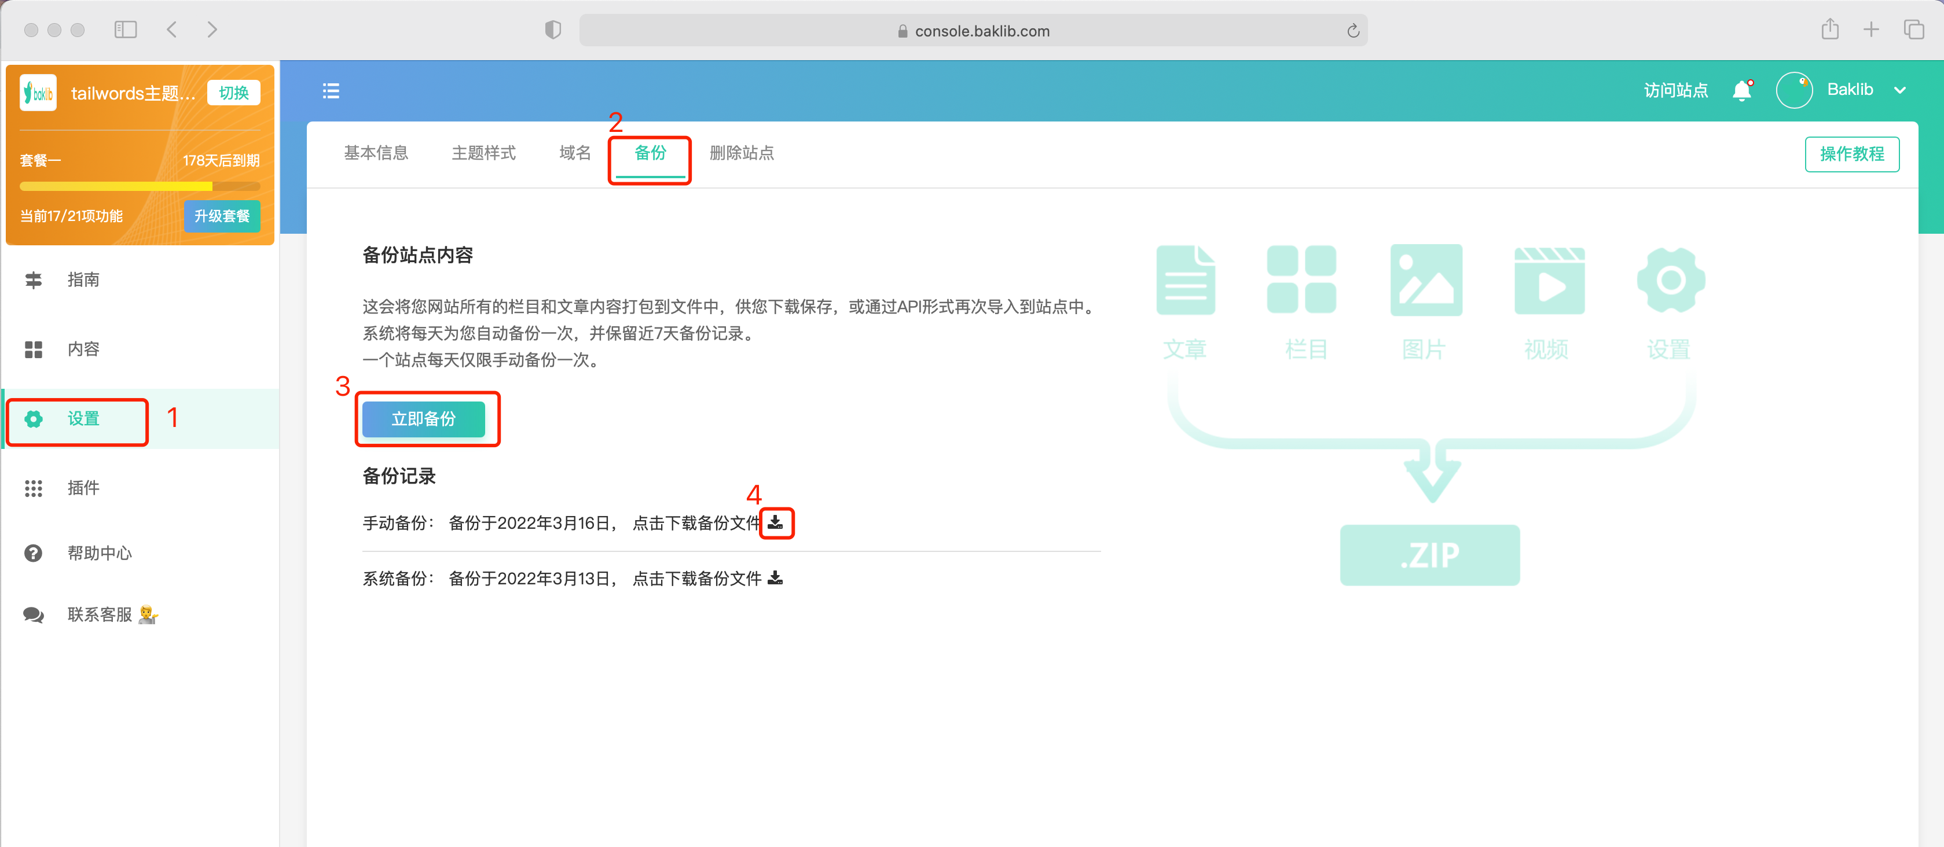1944x847 pixels.
Task: Open notifications bell icon
Action: (1743, 90)
